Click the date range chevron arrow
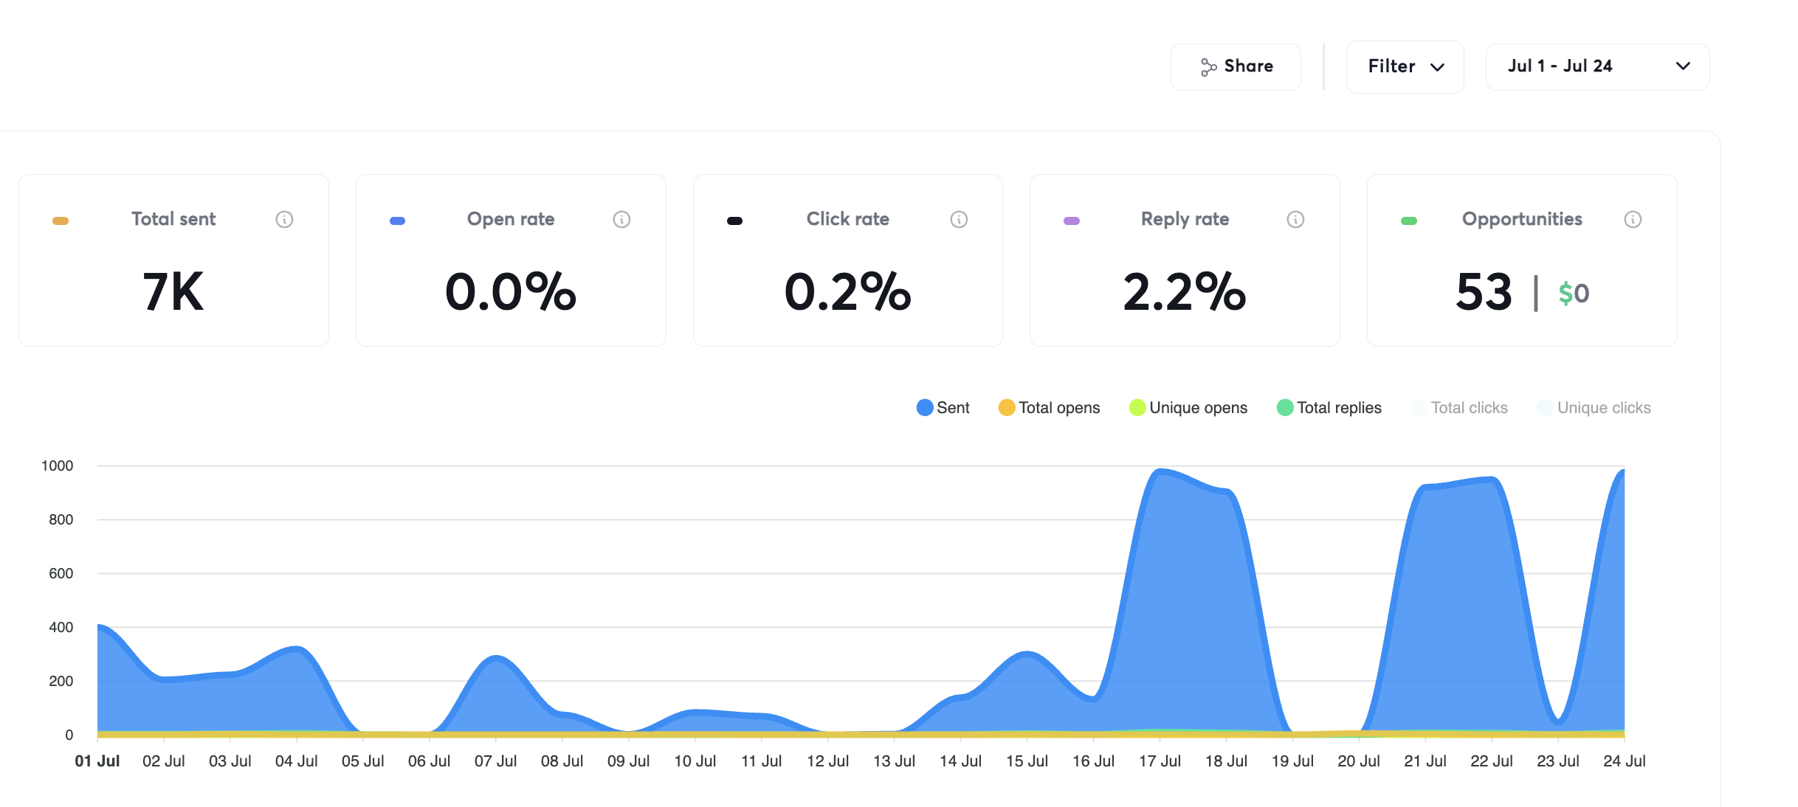The image size is (1798, 807). click(1683, 66)
